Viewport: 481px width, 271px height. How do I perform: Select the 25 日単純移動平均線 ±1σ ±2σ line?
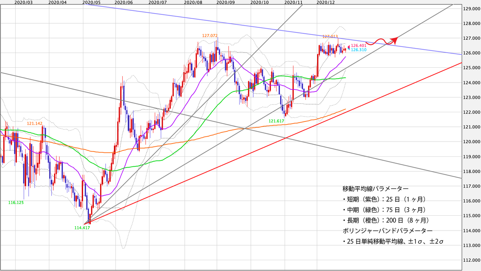click(x=393, y=242)
